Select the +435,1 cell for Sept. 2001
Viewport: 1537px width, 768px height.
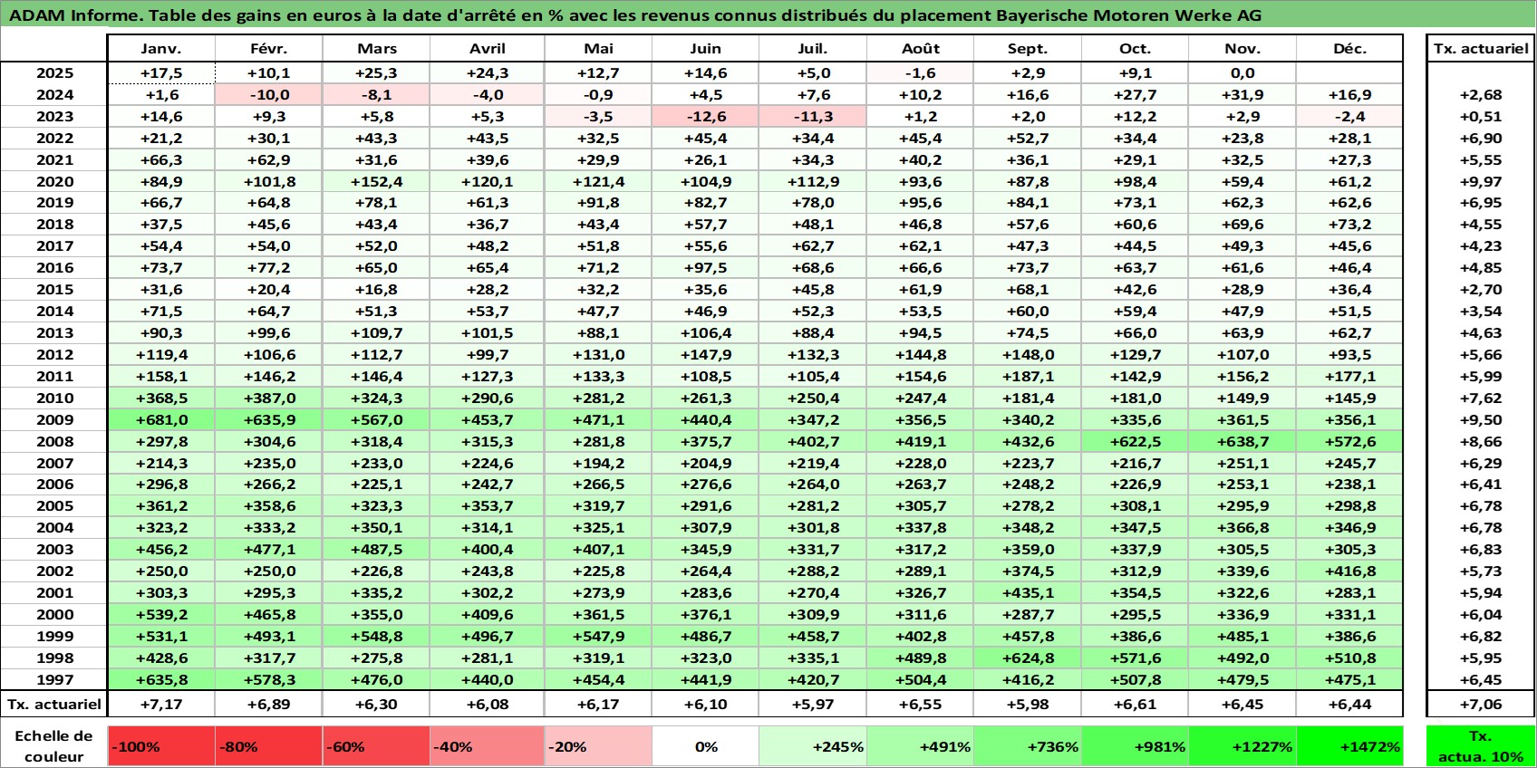pos(1028,592)
